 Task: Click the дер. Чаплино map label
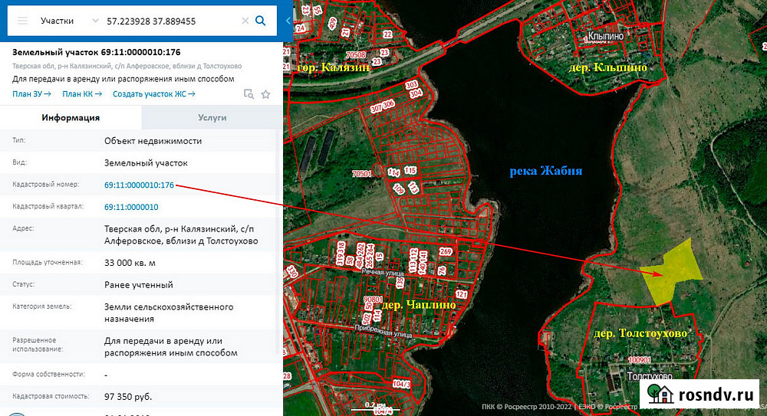[x=420, y=305]
